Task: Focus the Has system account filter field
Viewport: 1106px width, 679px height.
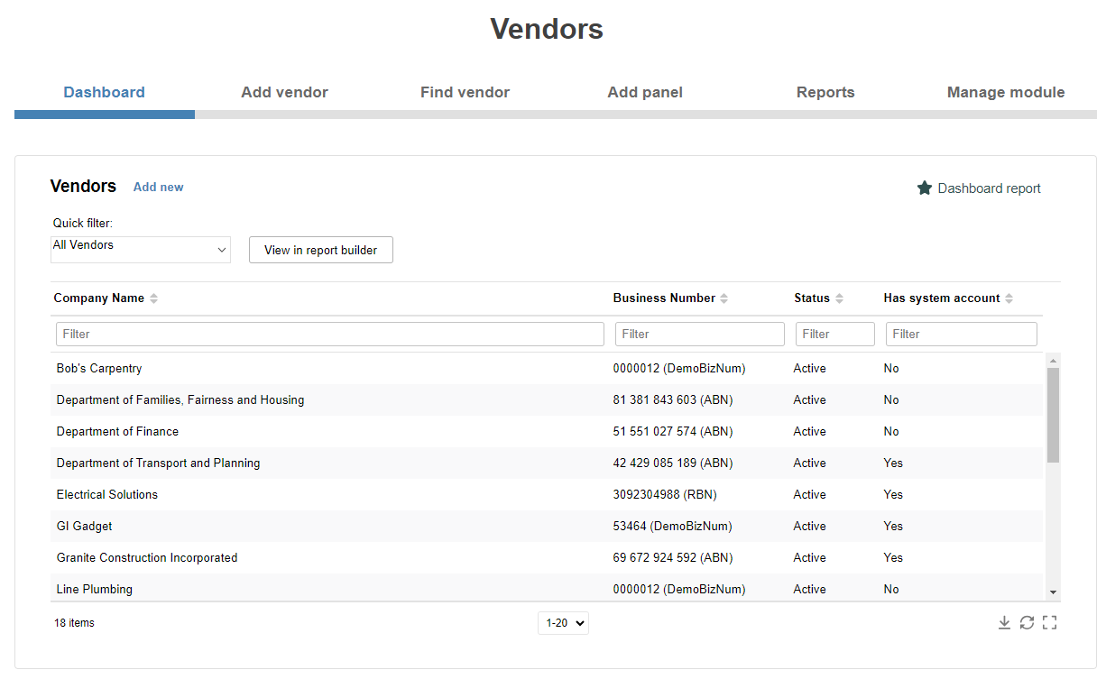Action: [962, 334]
